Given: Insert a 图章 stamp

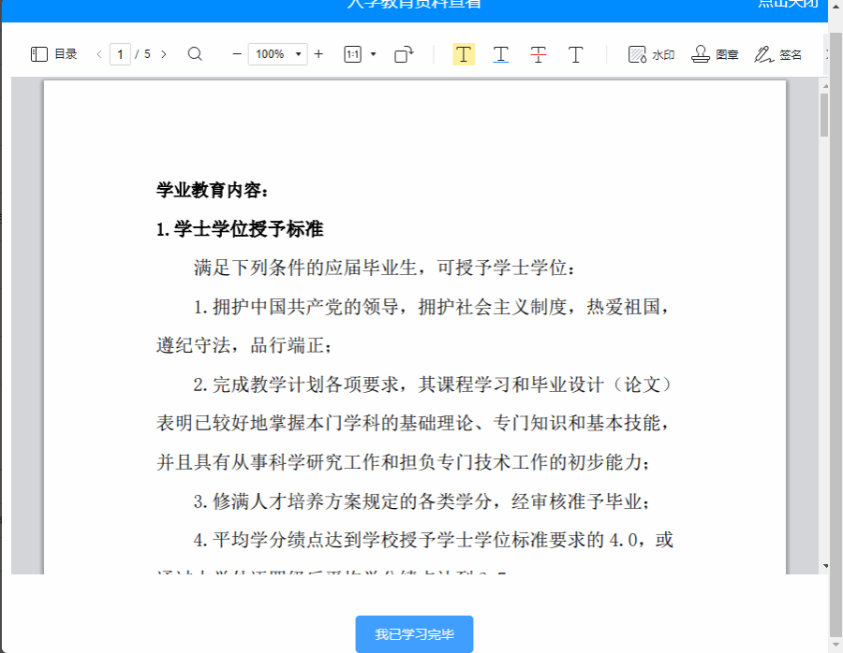Looking at the screenshot, I should tap(715, 54).
